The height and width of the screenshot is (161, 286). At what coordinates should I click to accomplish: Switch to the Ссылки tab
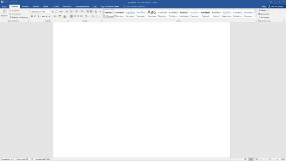[x=55, y=7]
